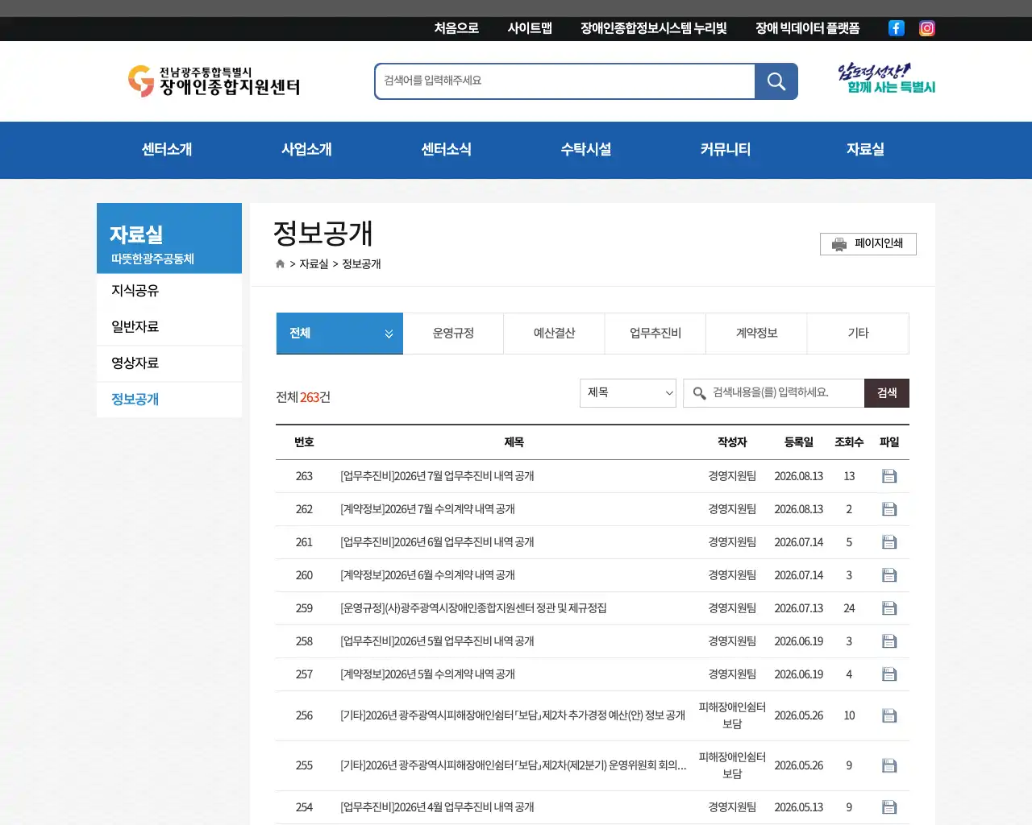Select the 계약정보 tab
This screenshot has height=825, width=1032.
point(756,334)
